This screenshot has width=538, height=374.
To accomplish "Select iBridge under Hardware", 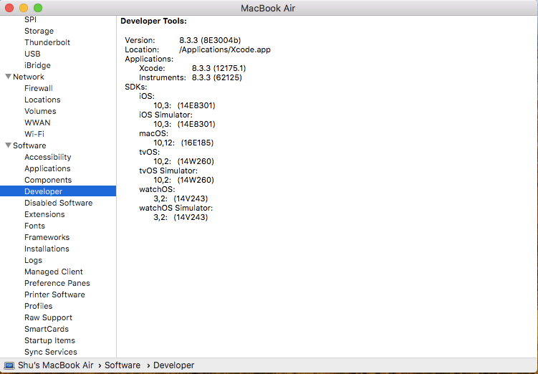I will (37, 65).
